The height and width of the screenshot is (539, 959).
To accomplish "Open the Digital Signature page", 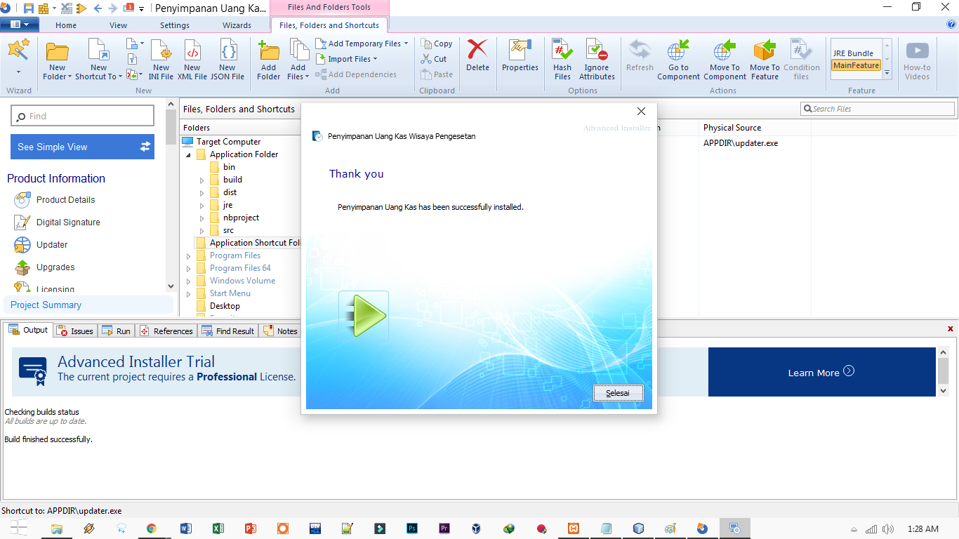I will point(68,222).
